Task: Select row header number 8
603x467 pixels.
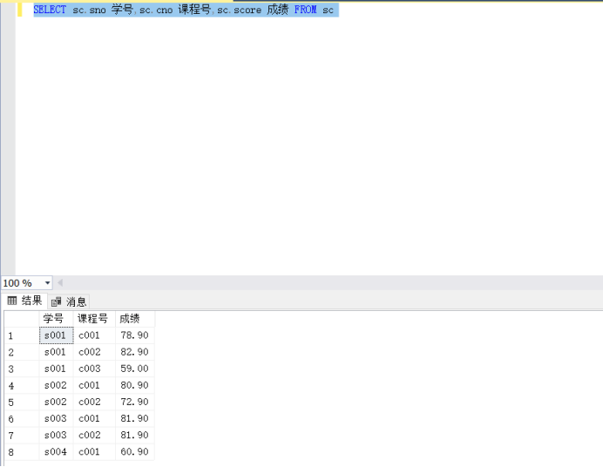Action: click(x=22, y=451)
